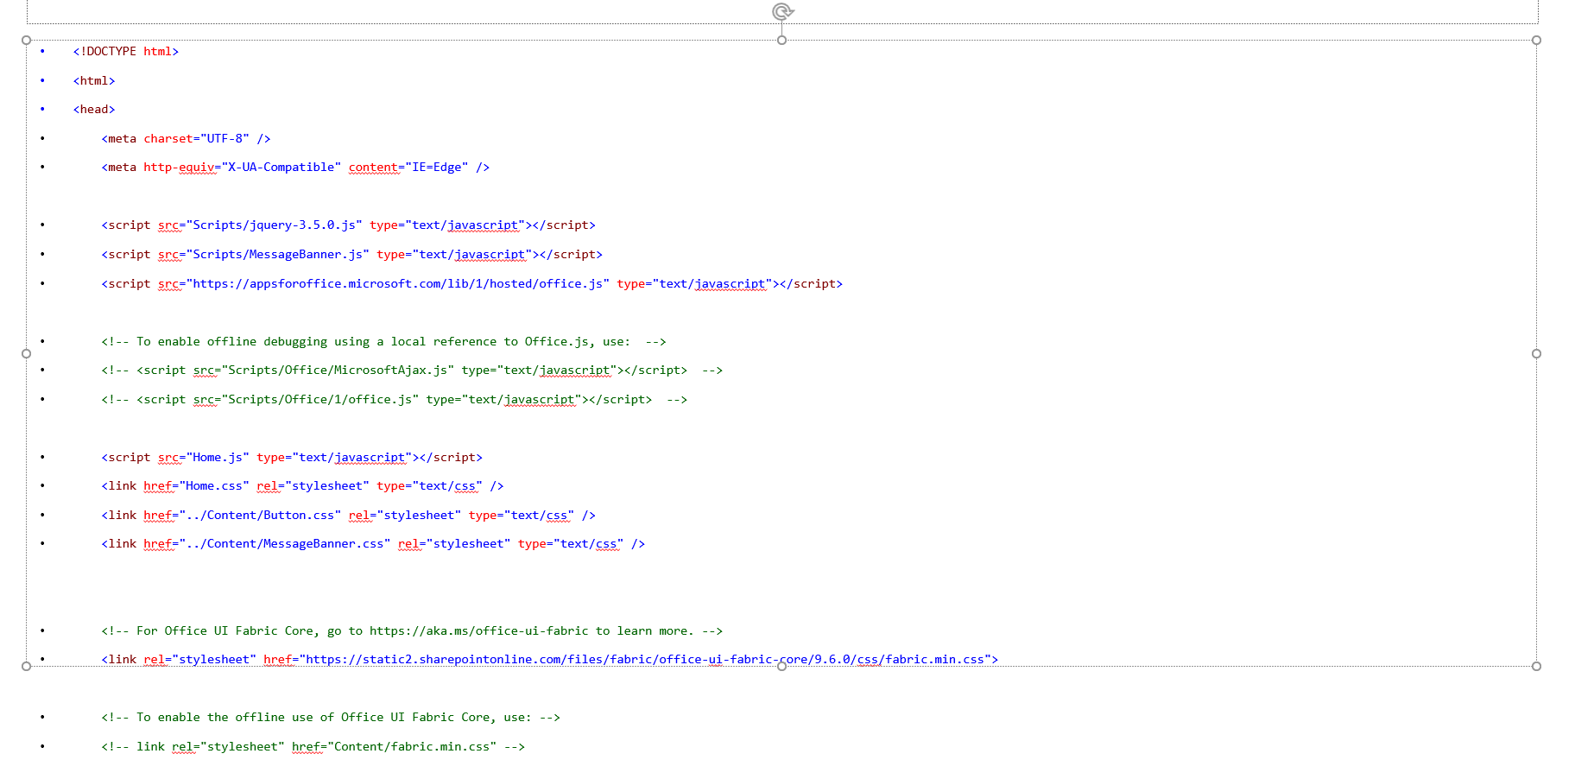
Task: Click the ../Content/Button.css link line
Action: [x=348, y=516]
